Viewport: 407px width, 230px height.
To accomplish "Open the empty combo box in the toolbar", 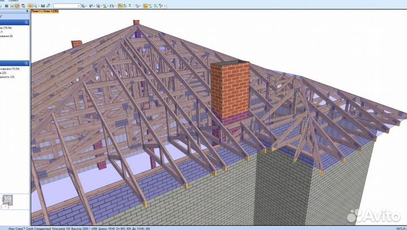I will (x=66, y=6).
